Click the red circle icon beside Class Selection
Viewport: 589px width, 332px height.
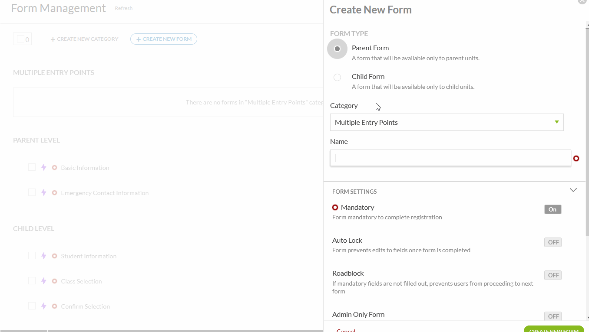pyautogui.click(x=54, y=281)
